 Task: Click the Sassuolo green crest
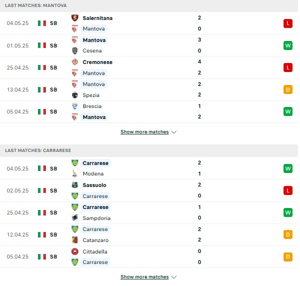click(75, 185)
